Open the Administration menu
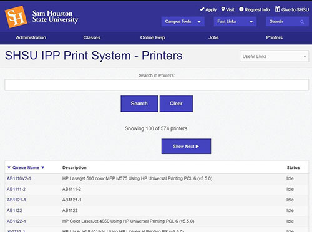The image size is (312, 232). point(31,37)
